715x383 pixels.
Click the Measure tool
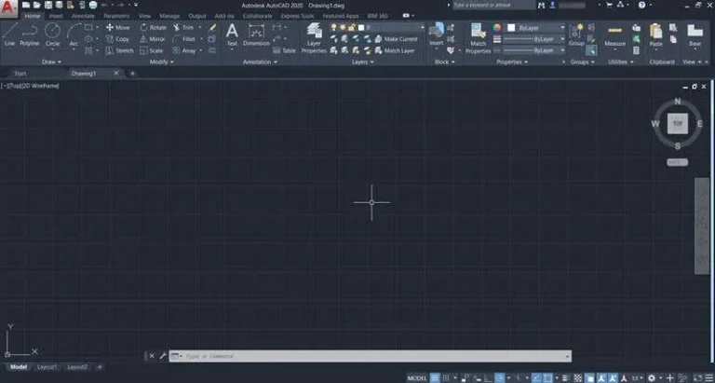point(614,34)
